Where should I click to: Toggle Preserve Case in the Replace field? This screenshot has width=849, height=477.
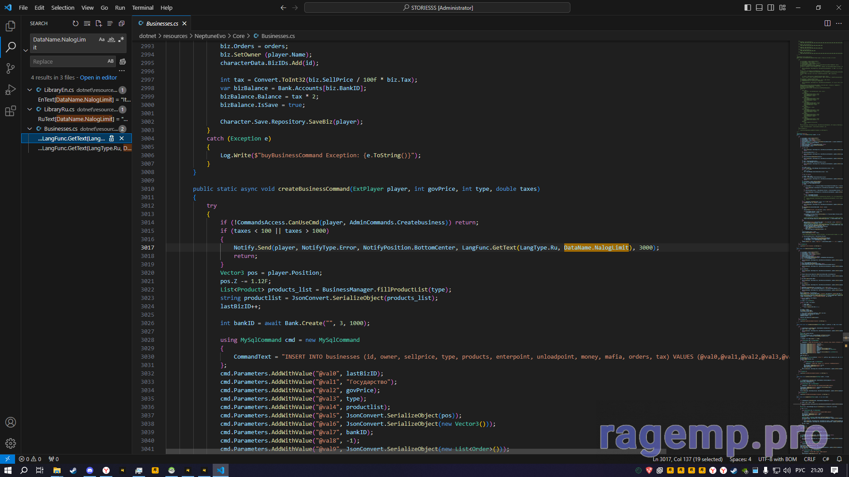coord(111,61)
